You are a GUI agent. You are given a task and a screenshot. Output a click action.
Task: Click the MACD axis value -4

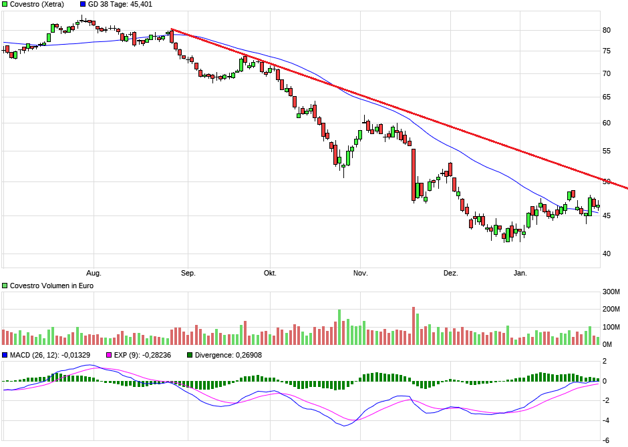coord(606,420)
